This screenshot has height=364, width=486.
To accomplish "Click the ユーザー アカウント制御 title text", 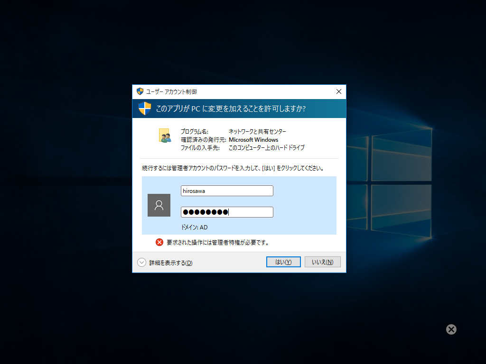I will coord(171,91).
